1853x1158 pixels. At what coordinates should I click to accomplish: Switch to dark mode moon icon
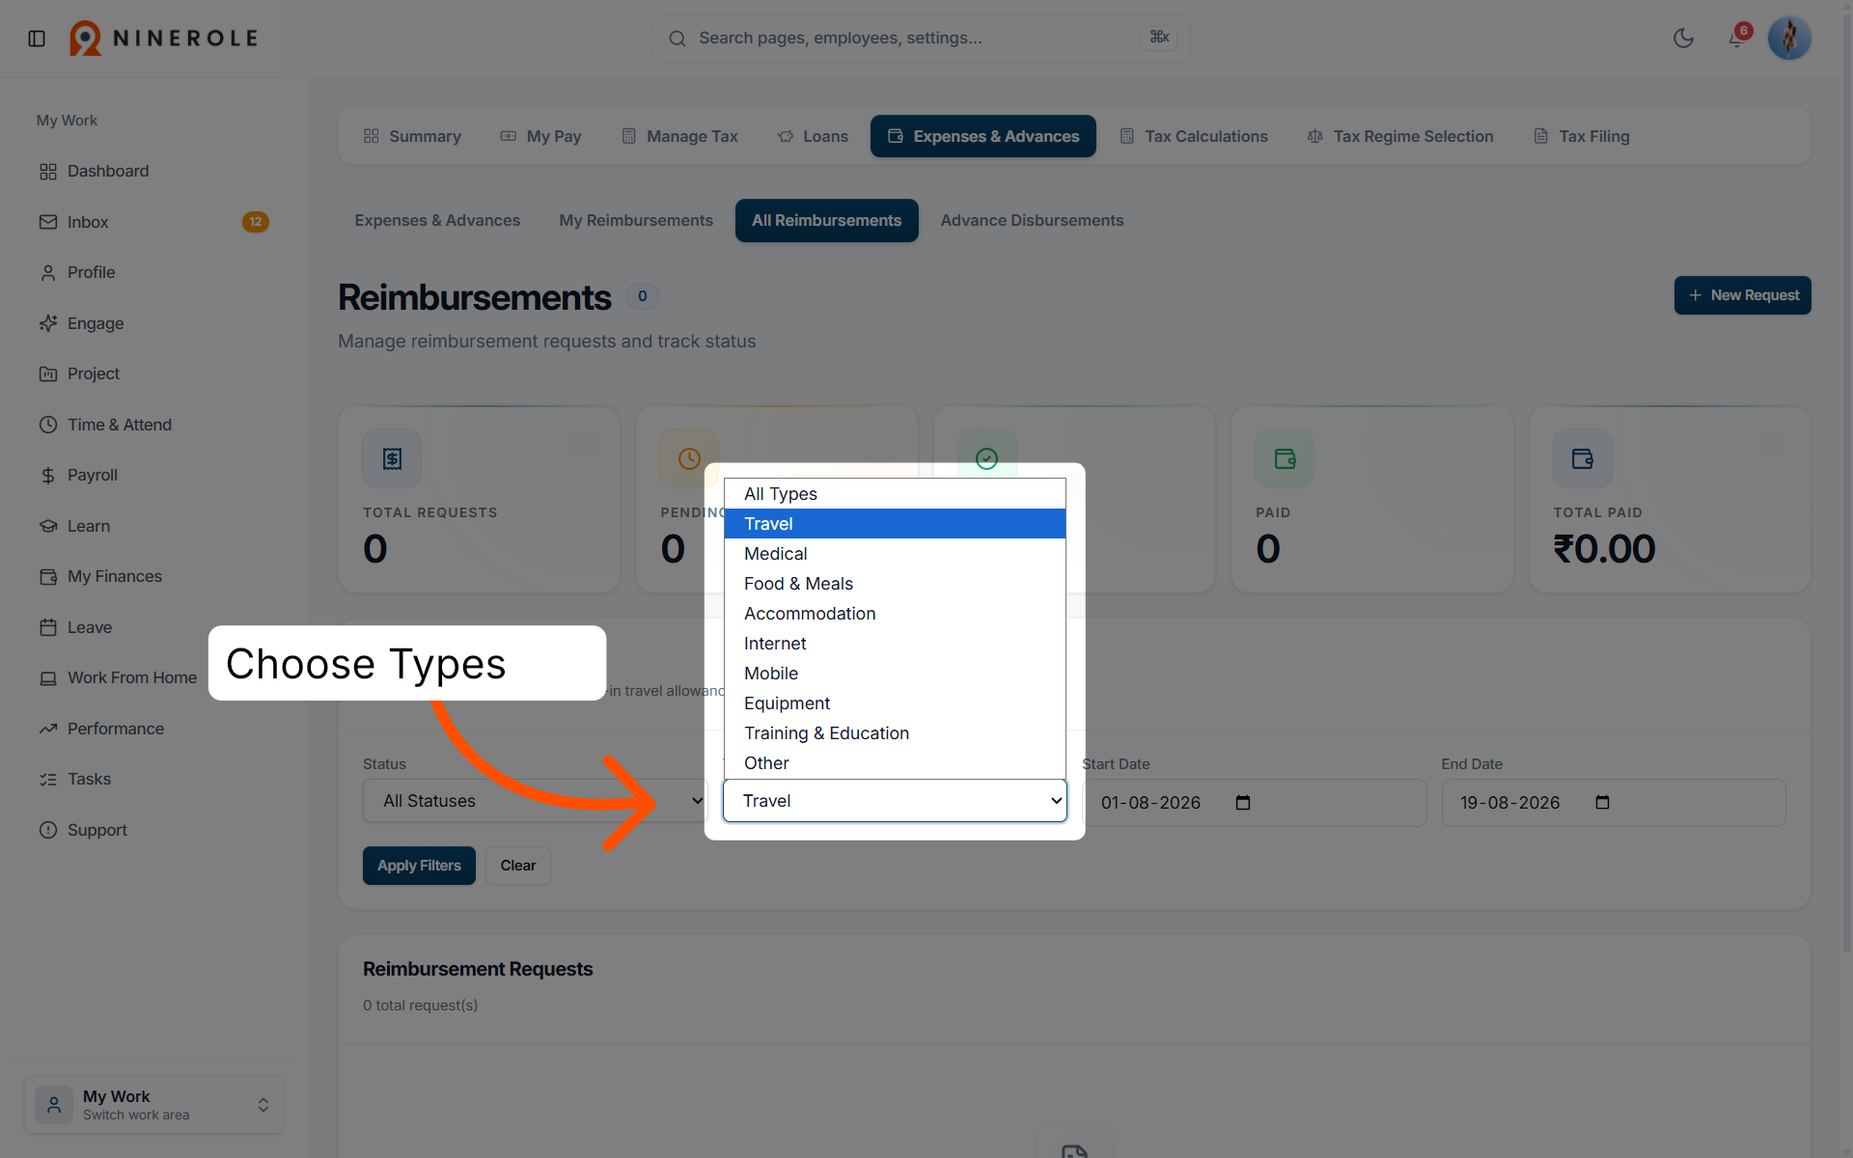tap(1683, 39)
